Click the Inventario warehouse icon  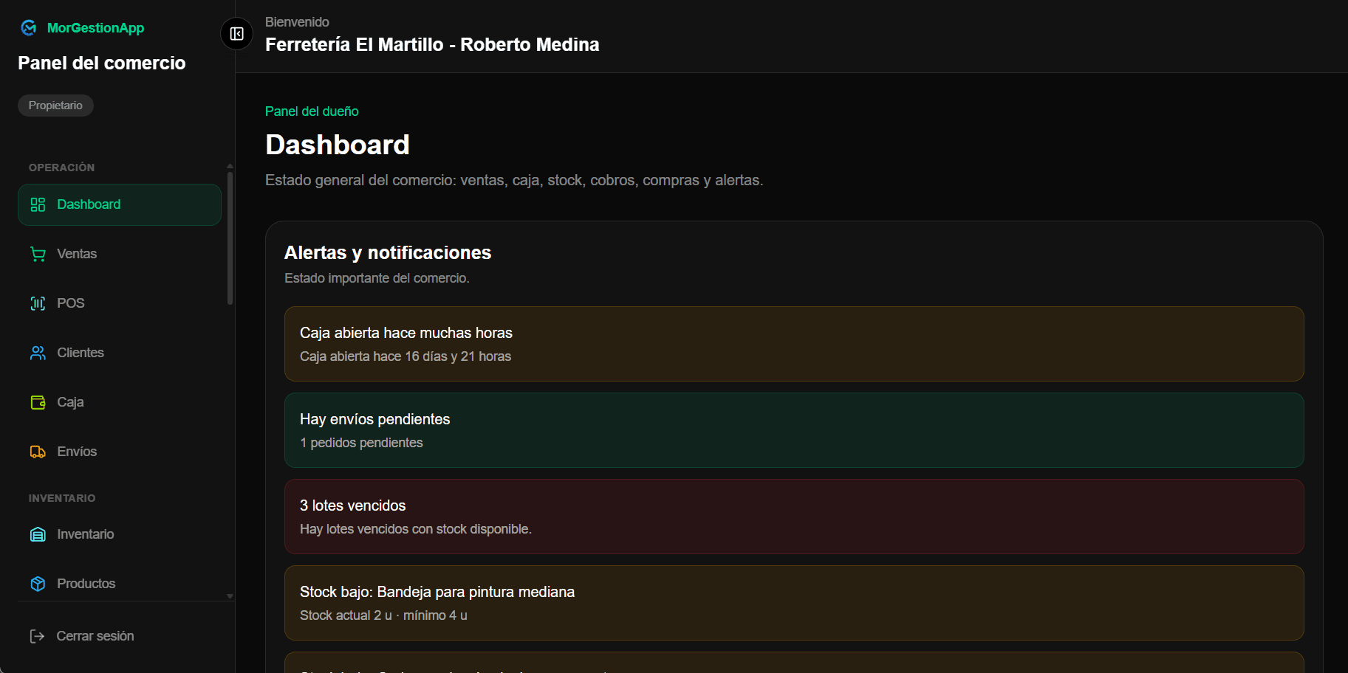(38, 534)
